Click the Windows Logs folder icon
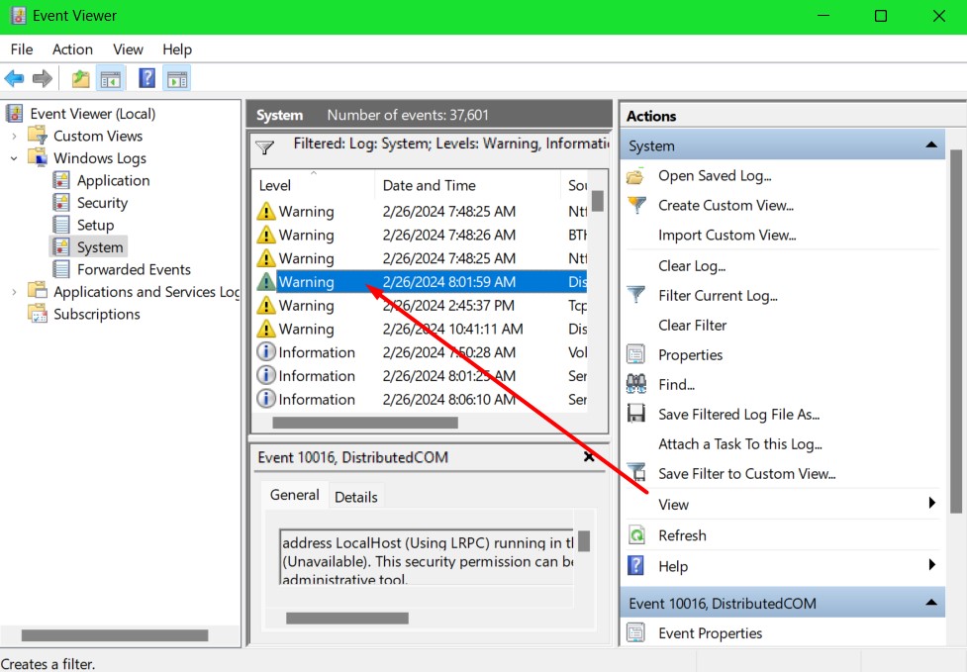967x672 pixels. tap(39, 157)
